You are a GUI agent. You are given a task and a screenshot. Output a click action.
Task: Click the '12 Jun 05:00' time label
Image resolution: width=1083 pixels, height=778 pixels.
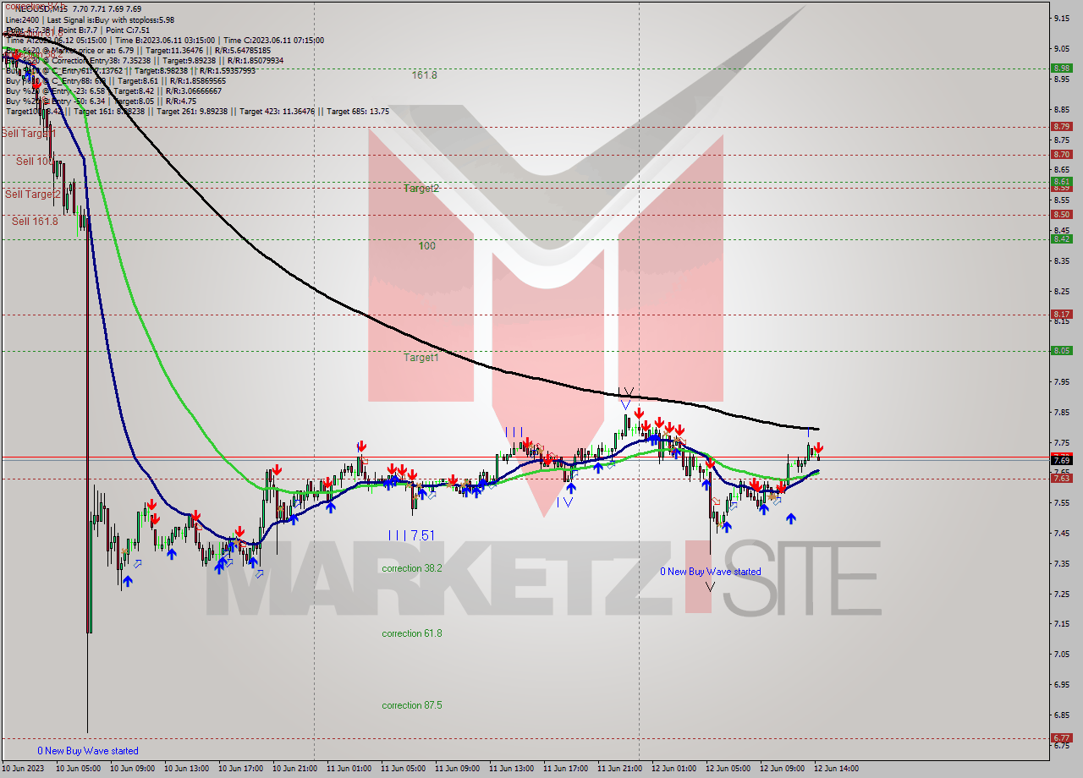point(728,769)
